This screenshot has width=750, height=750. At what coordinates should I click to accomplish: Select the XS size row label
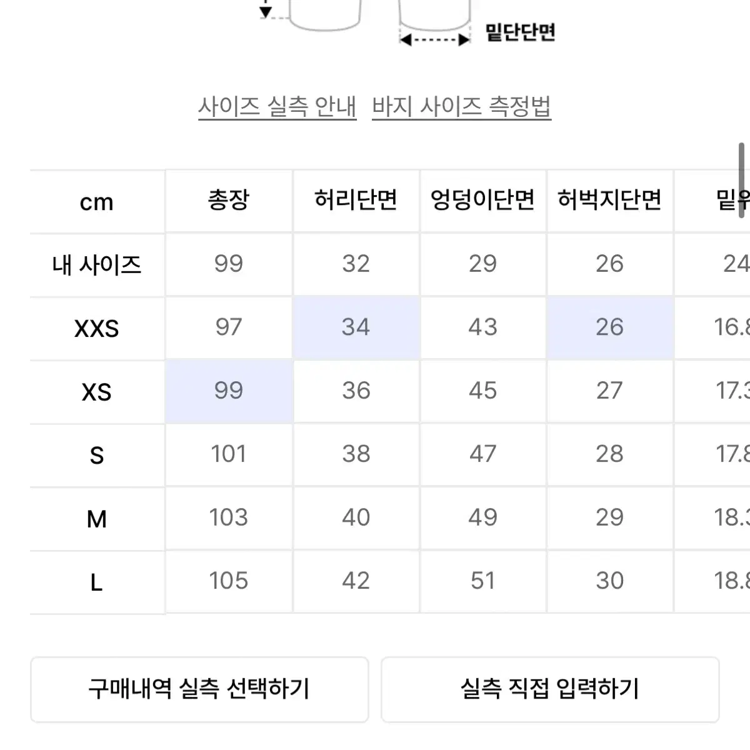coord(97,391)
